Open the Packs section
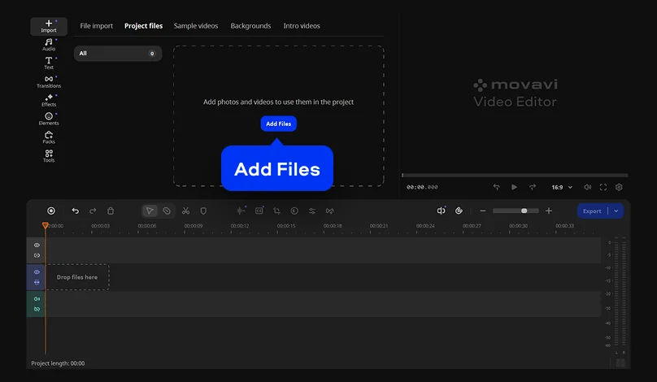657x382 pixels. coord(49,137)
